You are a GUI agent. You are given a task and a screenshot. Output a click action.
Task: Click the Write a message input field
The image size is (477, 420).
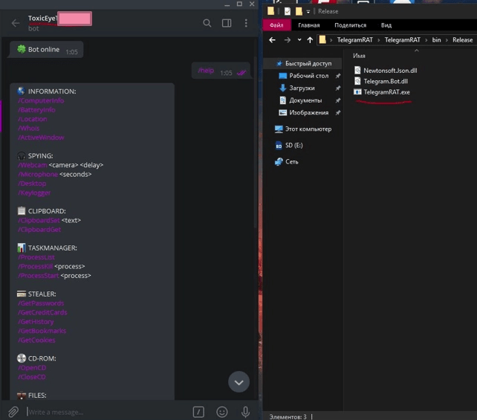106,412
